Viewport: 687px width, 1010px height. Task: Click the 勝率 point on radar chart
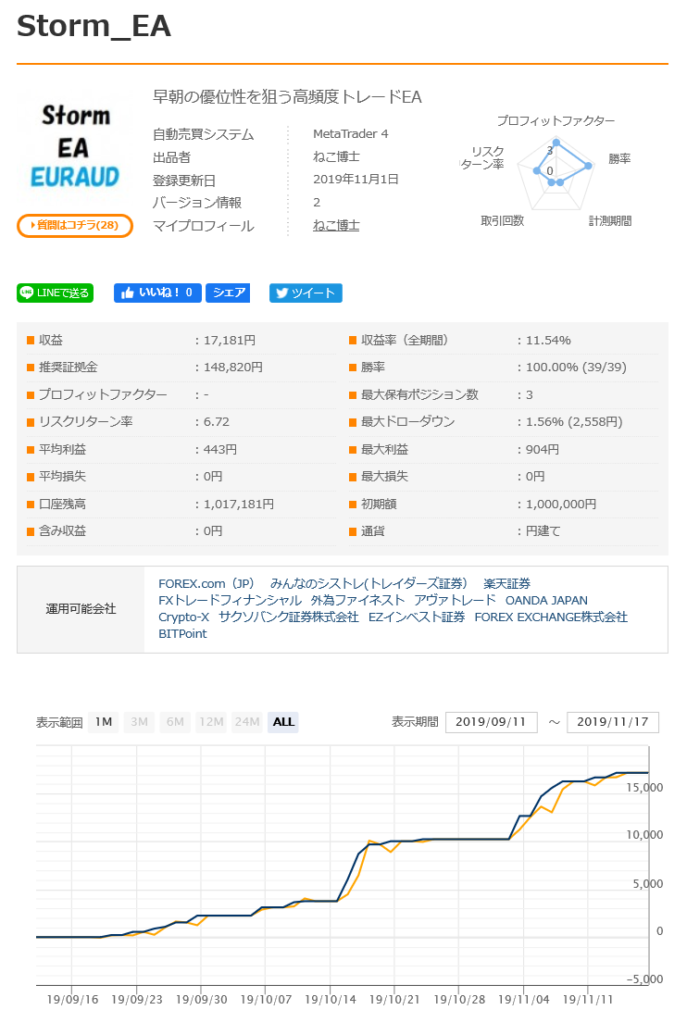click(x=589, y=166)
